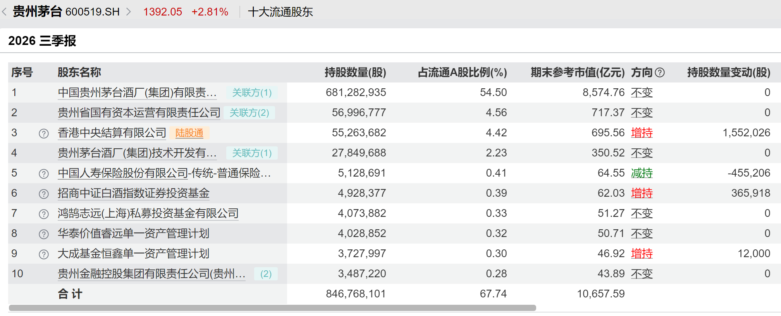781x316 pixels.
Task: Open 鸿鹄志远(上海)私募投资基金 link
Action: pos(148,213)
